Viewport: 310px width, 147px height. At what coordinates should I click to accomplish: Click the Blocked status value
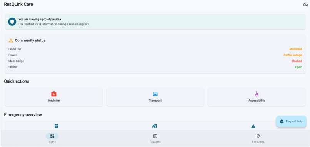coord(297,61)
